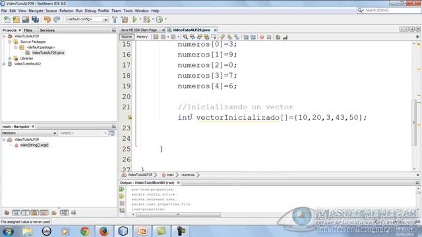Open Firefox from the taskbar
This screenshot has height=237, width=422.
(x=104, y=231)
